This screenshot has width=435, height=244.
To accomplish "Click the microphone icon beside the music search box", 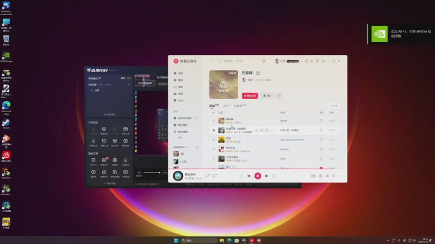I will point(264,61).
